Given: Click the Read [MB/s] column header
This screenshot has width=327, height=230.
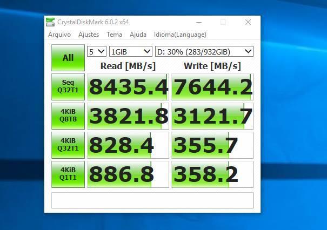Looking at the screenshot, I should pyautogui.click(x=128, y=66).
